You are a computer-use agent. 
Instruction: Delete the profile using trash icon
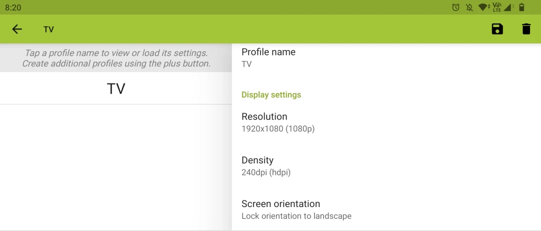[x=526, y=29]
